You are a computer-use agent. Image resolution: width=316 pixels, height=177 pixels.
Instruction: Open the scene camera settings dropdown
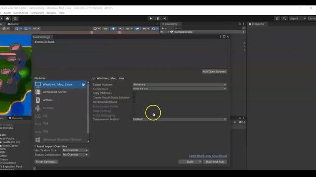[x=146, y=29]
